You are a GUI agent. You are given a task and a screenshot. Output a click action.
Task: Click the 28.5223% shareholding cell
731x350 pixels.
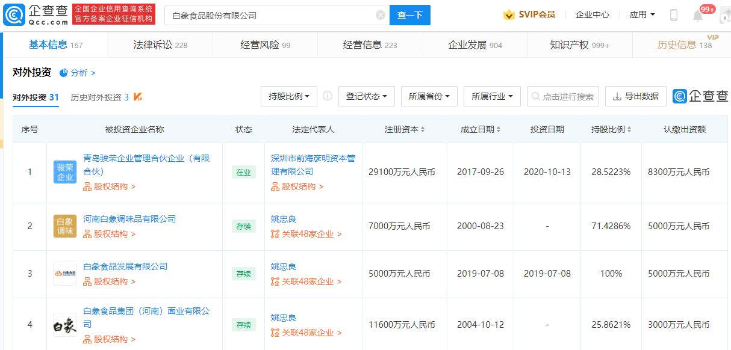(611, 172)
